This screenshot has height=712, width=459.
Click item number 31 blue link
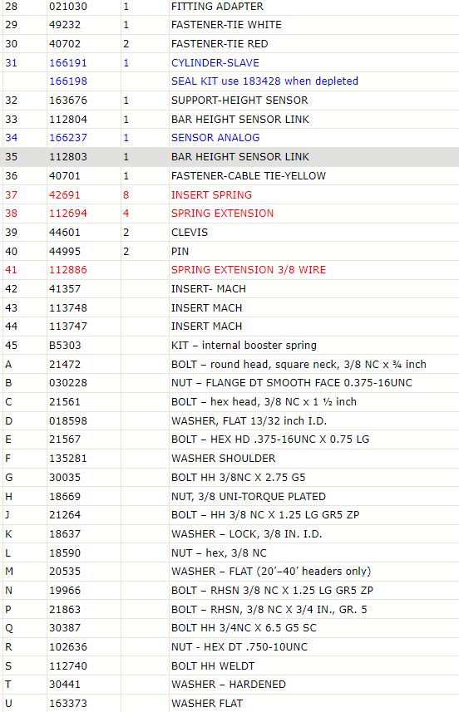click(12, 62)
